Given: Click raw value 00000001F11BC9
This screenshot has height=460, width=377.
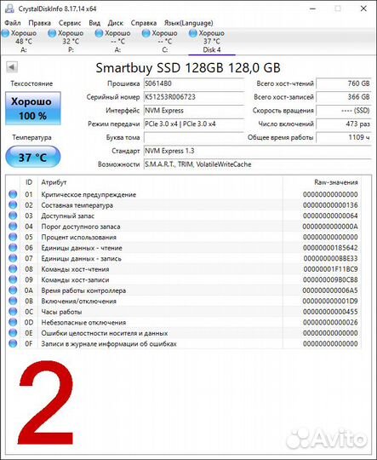Looking at the screenshot, I should click(330, 269).
